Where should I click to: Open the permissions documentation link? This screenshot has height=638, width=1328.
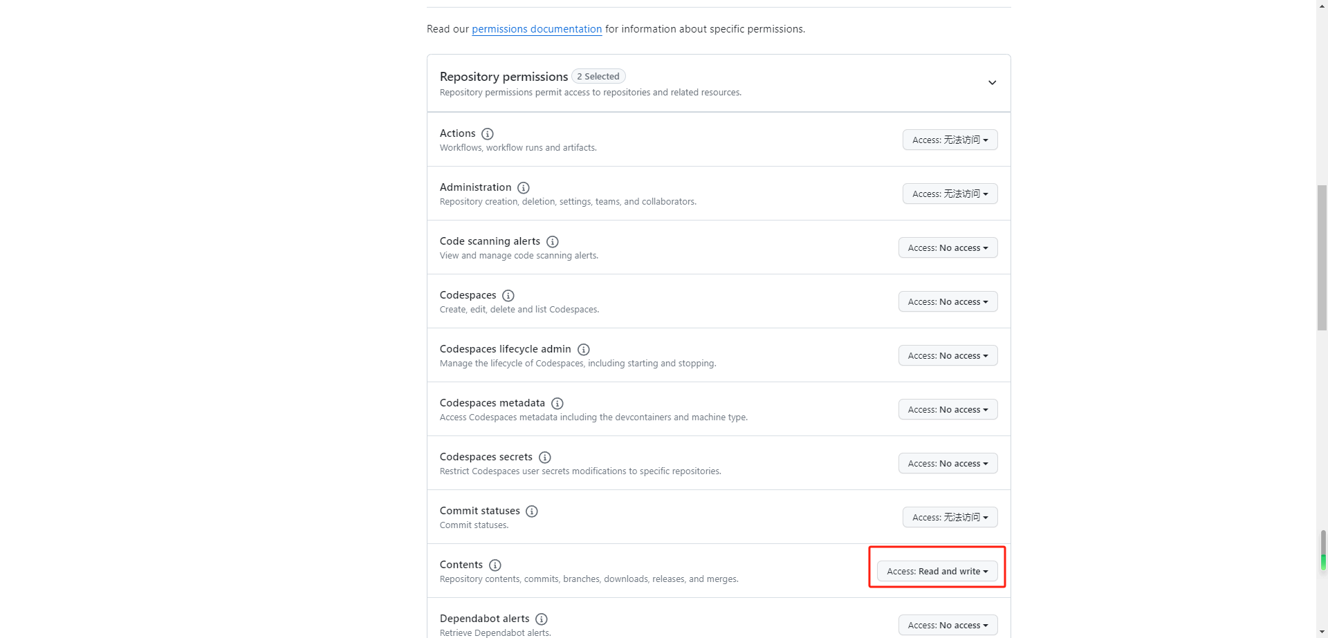[x=537, y=29]
